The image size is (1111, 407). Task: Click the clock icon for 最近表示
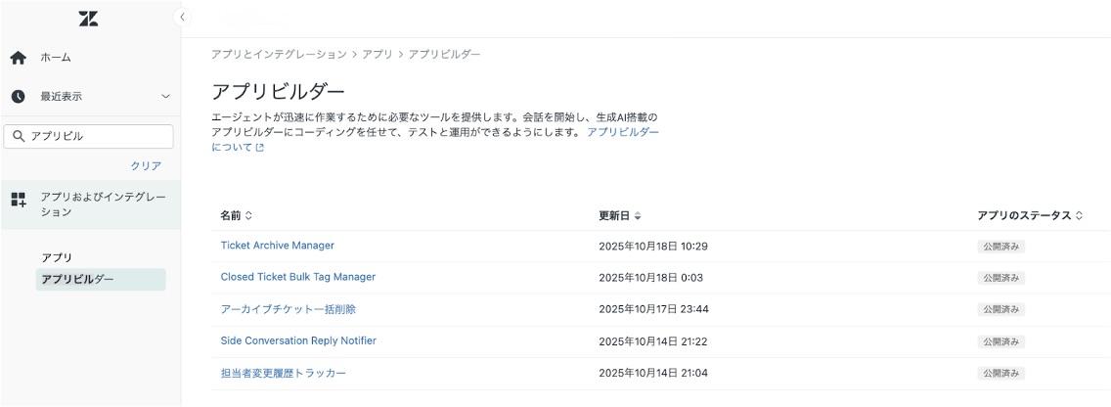coord(18,97)
